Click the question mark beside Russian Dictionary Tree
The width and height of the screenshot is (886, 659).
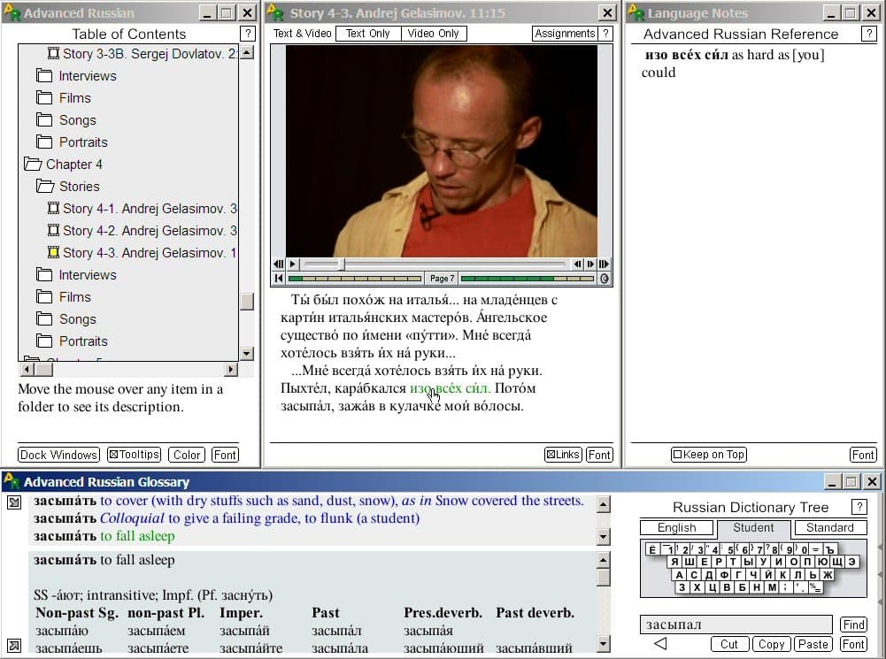[x=859, y=507]
